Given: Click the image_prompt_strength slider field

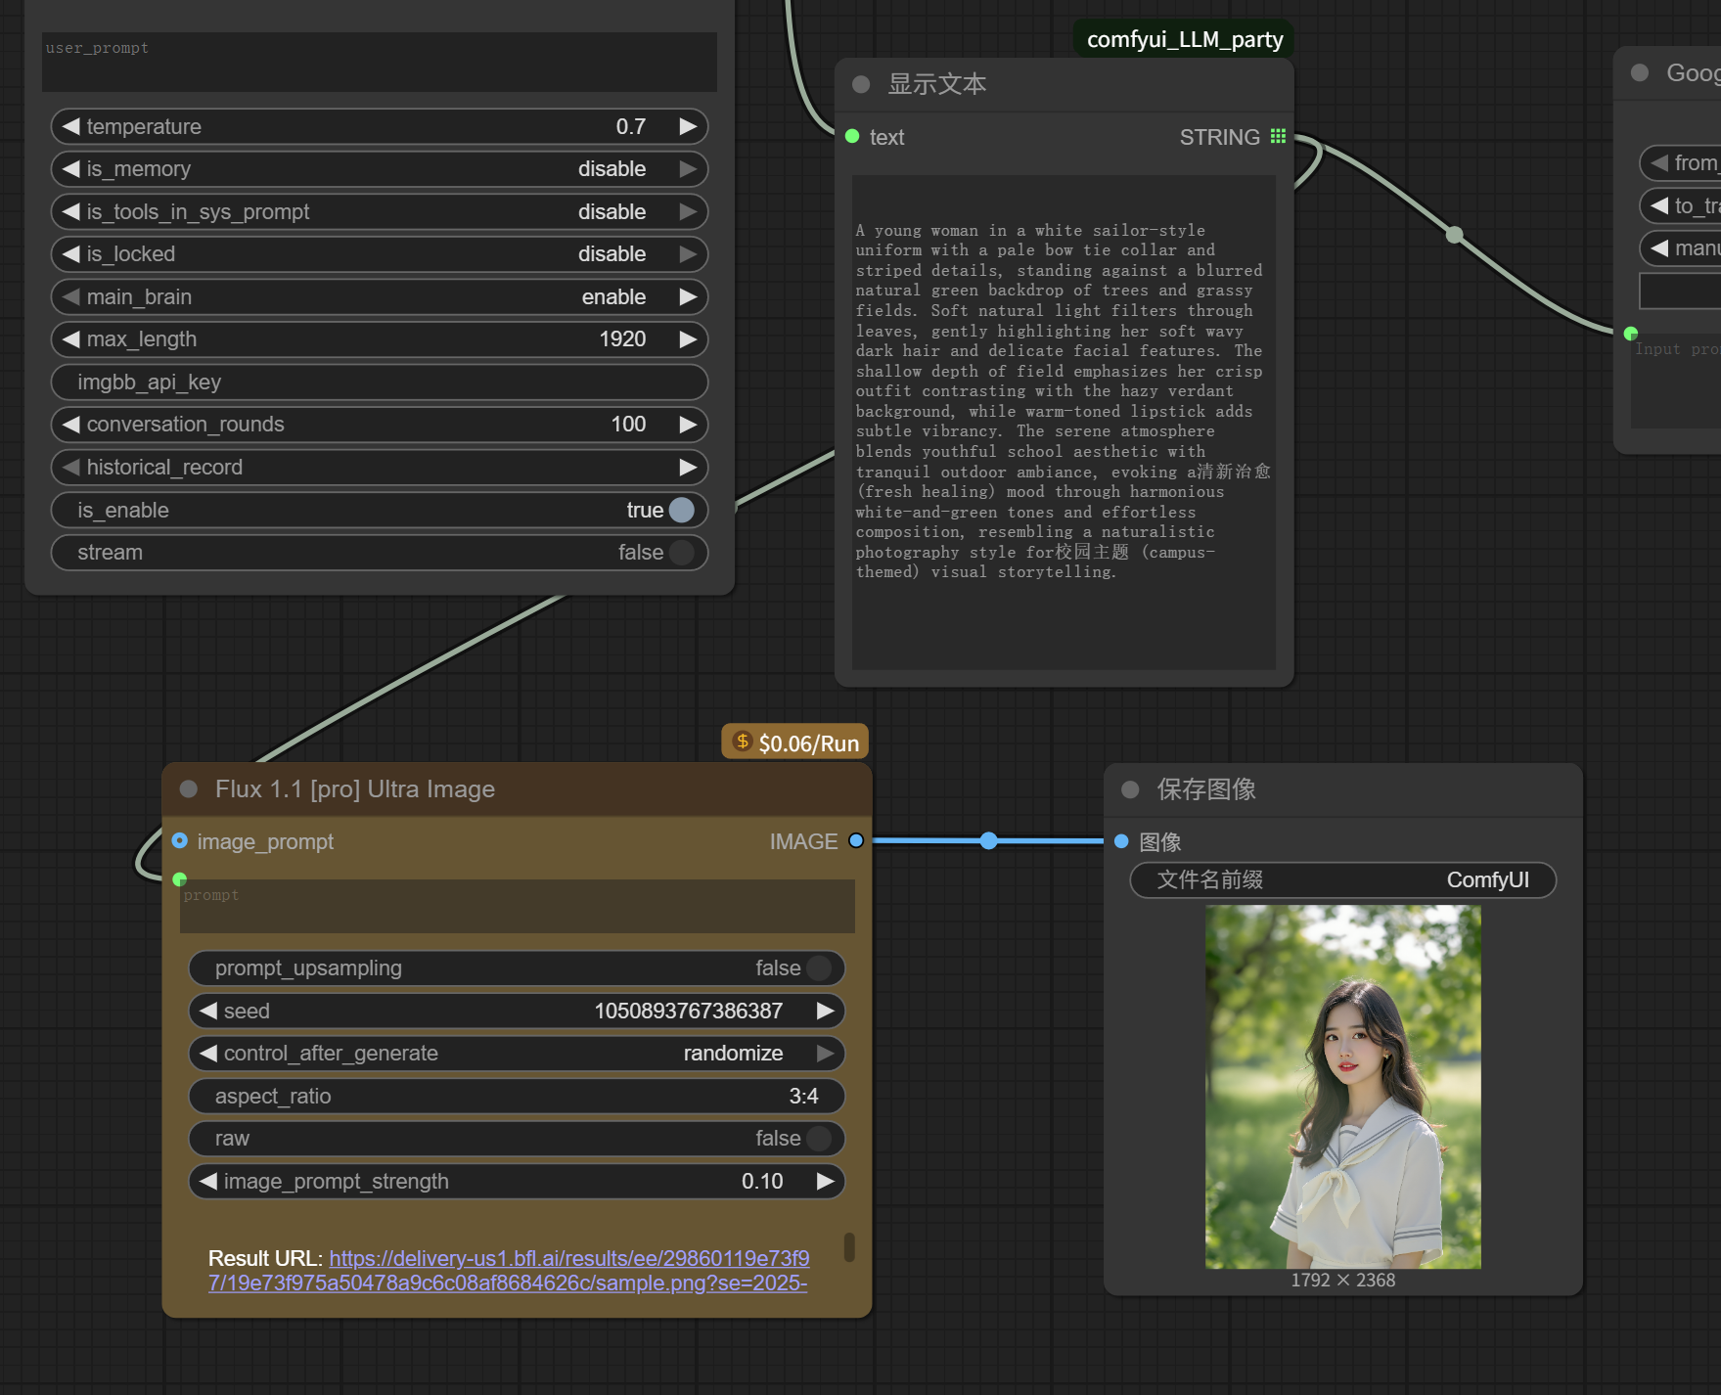Looking at the screenshot, I should click(x=517, y=1181).
